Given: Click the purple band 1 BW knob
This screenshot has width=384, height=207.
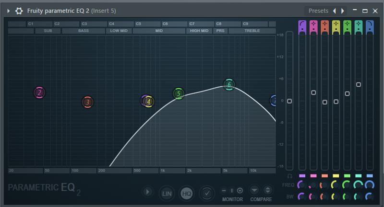Looking at the screenshot, I should [302, 196].
